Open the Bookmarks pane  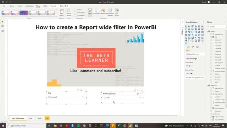[96, 12]
